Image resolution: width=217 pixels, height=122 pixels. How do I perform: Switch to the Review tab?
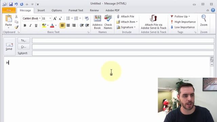coord(94,11)
